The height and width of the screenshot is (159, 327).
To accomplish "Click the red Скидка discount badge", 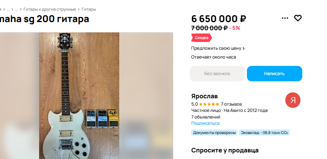I will (202, 38).
